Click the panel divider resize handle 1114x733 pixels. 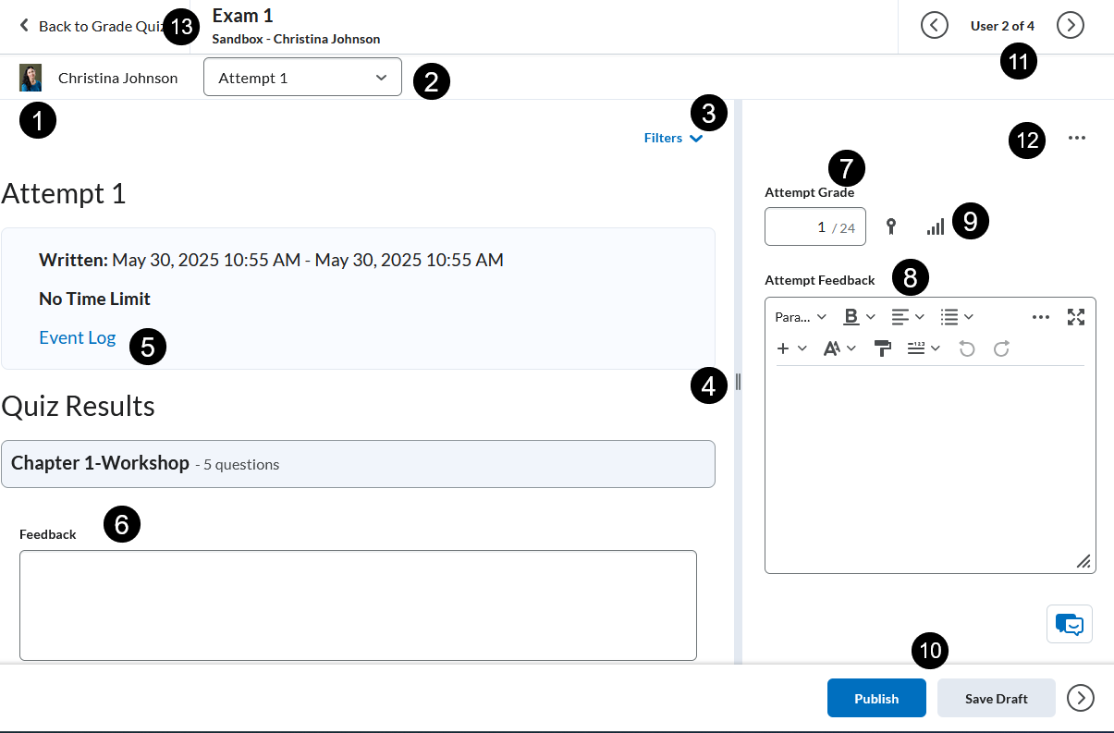[738, 382]
